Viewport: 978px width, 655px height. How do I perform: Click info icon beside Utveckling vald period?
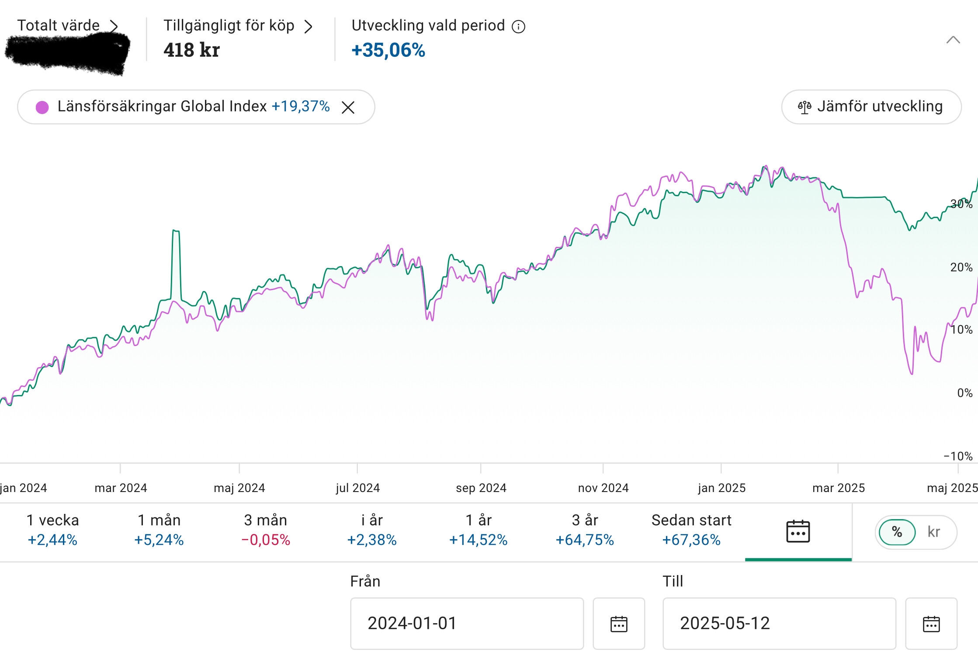(518, 27)
